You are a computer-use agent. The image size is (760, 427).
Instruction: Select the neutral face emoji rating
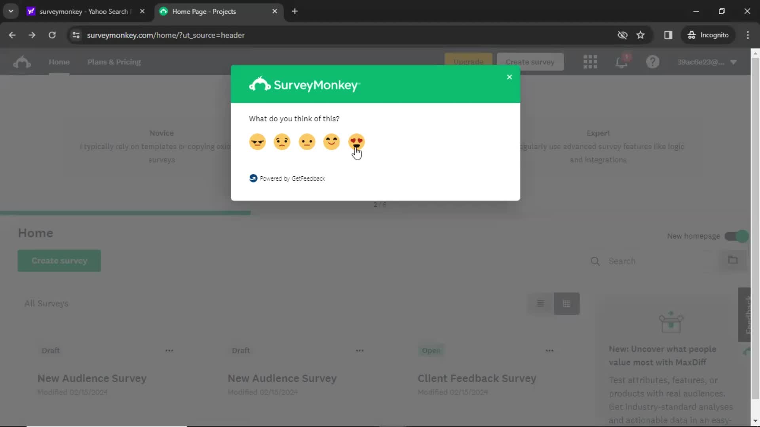307,142
